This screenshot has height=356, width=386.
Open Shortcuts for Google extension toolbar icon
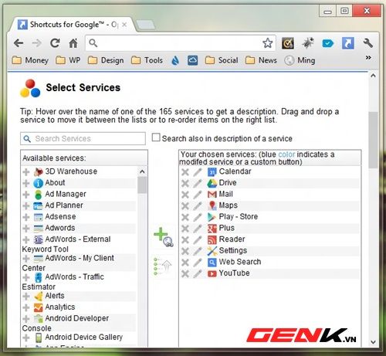348,43
